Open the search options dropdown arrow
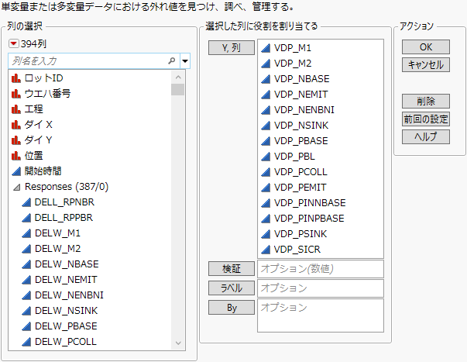467x362 pixels. click(x=185, y=61)
